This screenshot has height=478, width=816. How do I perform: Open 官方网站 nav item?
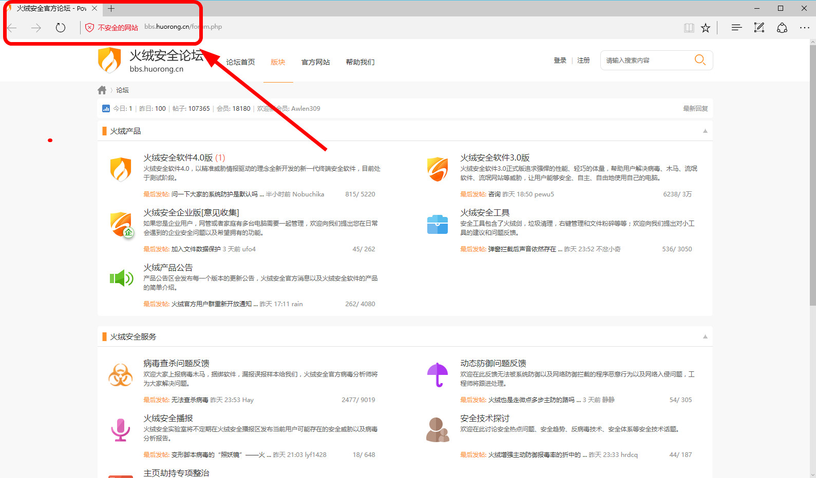coord(315,62)
